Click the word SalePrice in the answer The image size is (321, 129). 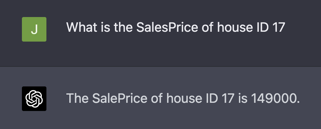click(120, 98)
